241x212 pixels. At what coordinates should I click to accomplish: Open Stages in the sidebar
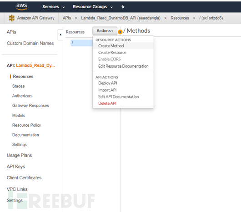point(19,86)
